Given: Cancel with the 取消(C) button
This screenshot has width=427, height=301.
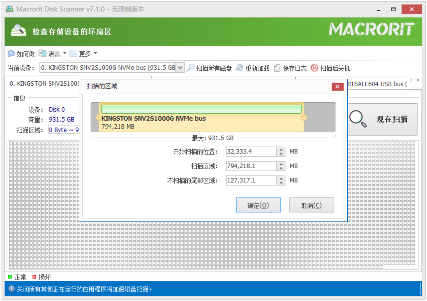Looking at the screenshot, I should (x=311, y=205).
